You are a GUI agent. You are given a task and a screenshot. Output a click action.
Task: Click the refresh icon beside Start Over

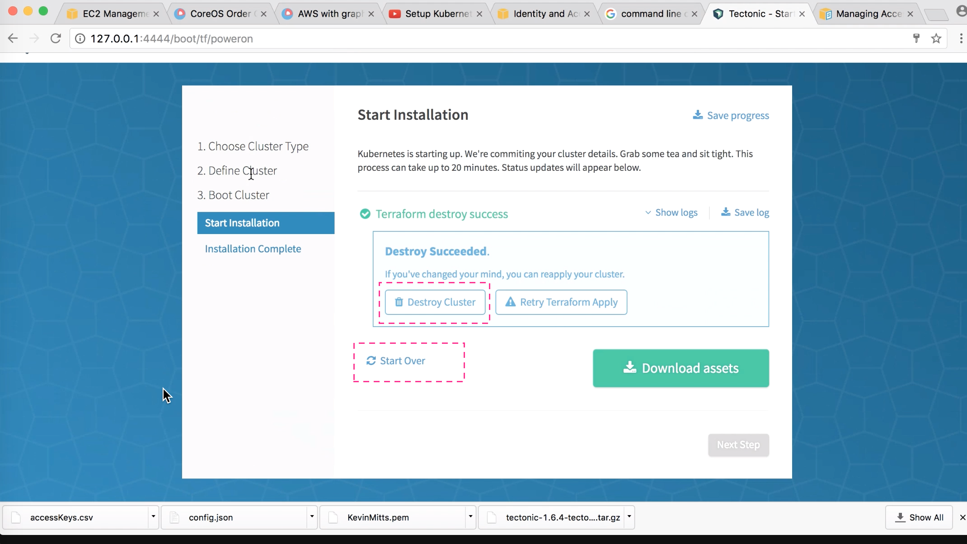371,361
